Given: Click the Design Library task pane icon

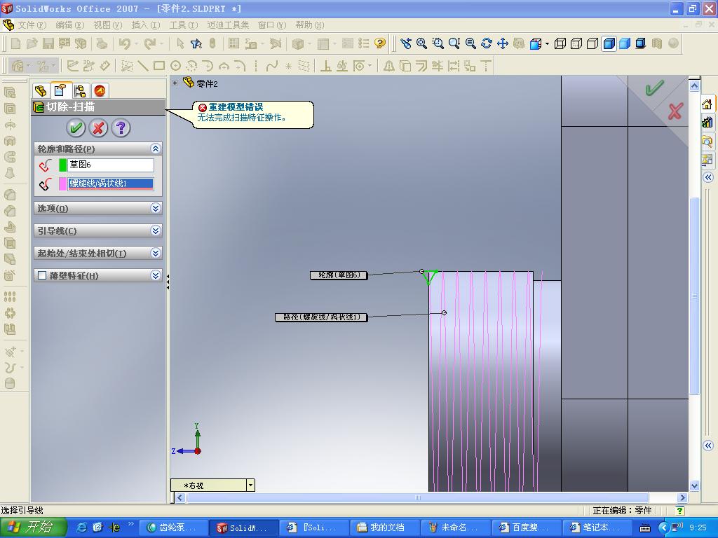Looking at the screenshot, I should click(707, 122).
